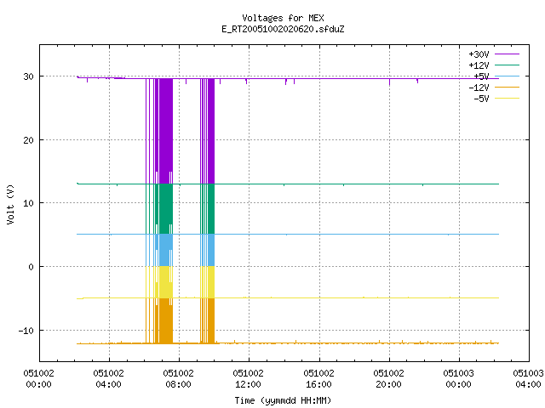The width and height of the screenshot is (545, 408).
Task: Click the '-5V' legend label
Action: (481, 99)
